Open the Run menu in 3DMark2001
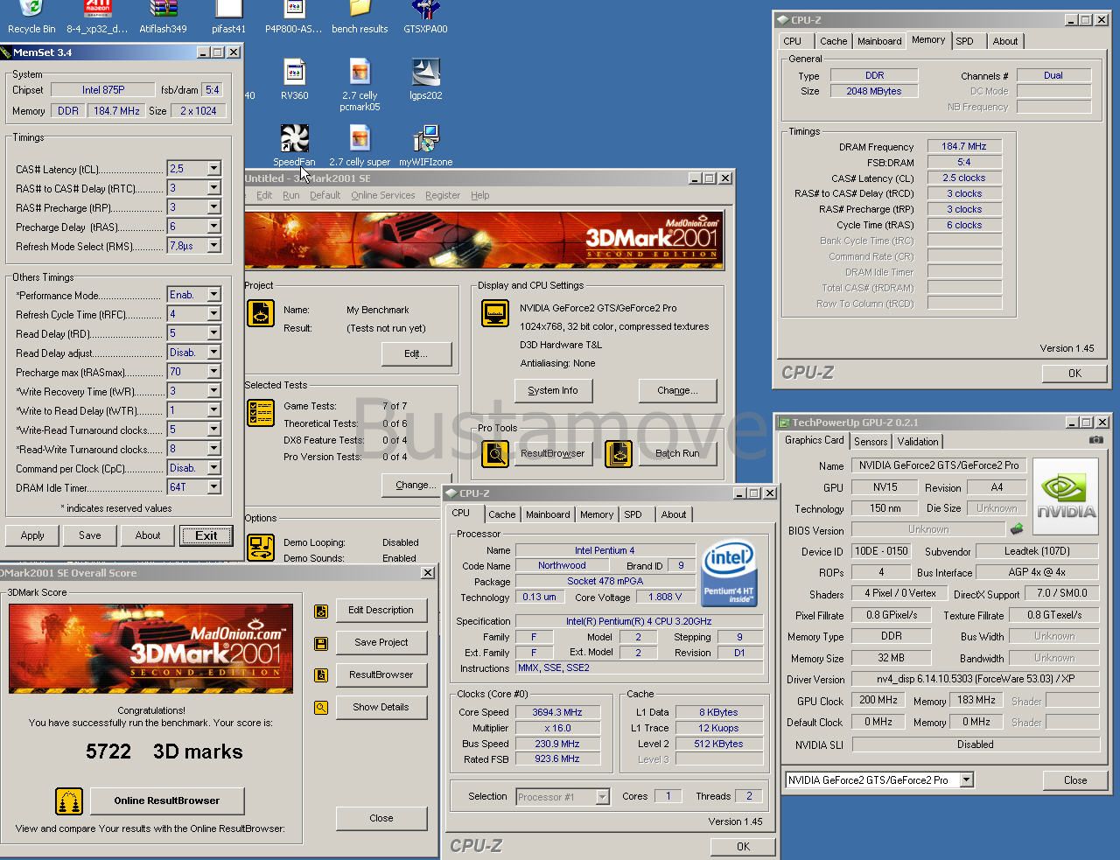The image size is (1120, 860). click(x=291, y=195)
